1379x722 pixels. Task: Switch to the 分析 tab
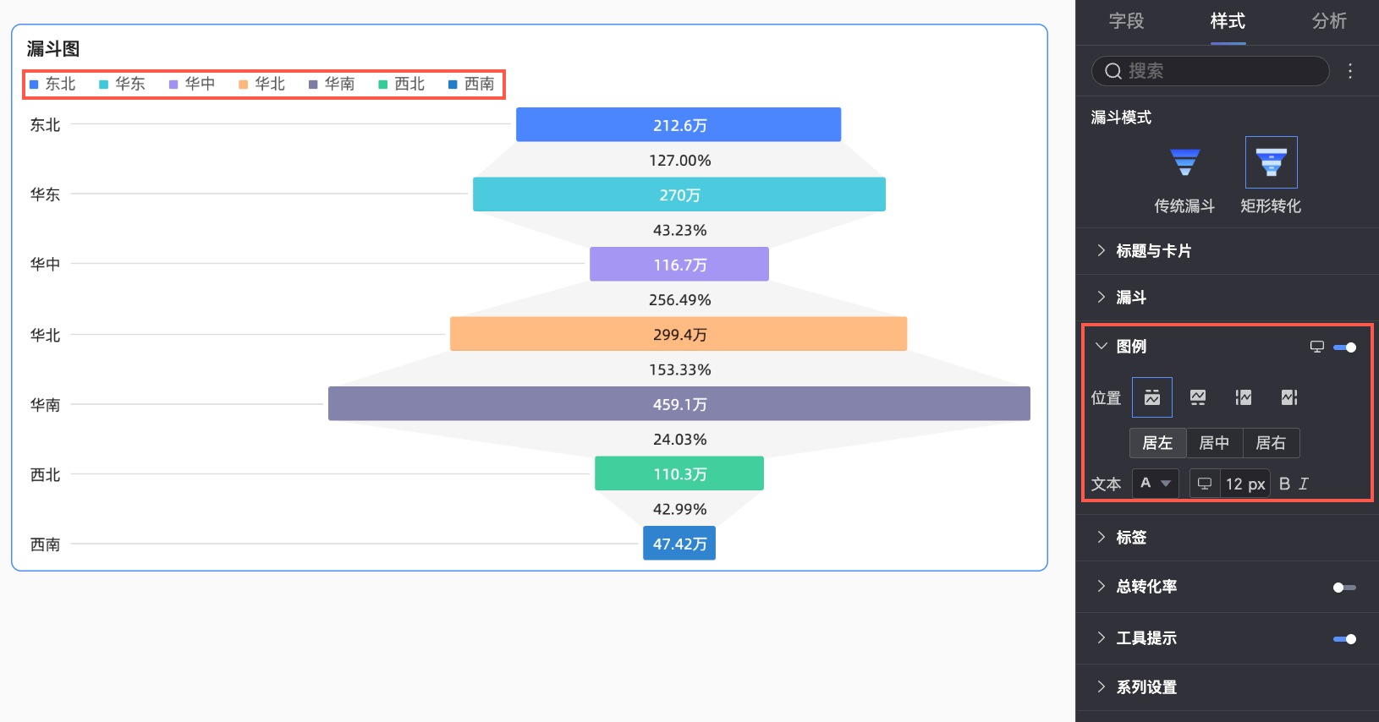(1329, 21)
